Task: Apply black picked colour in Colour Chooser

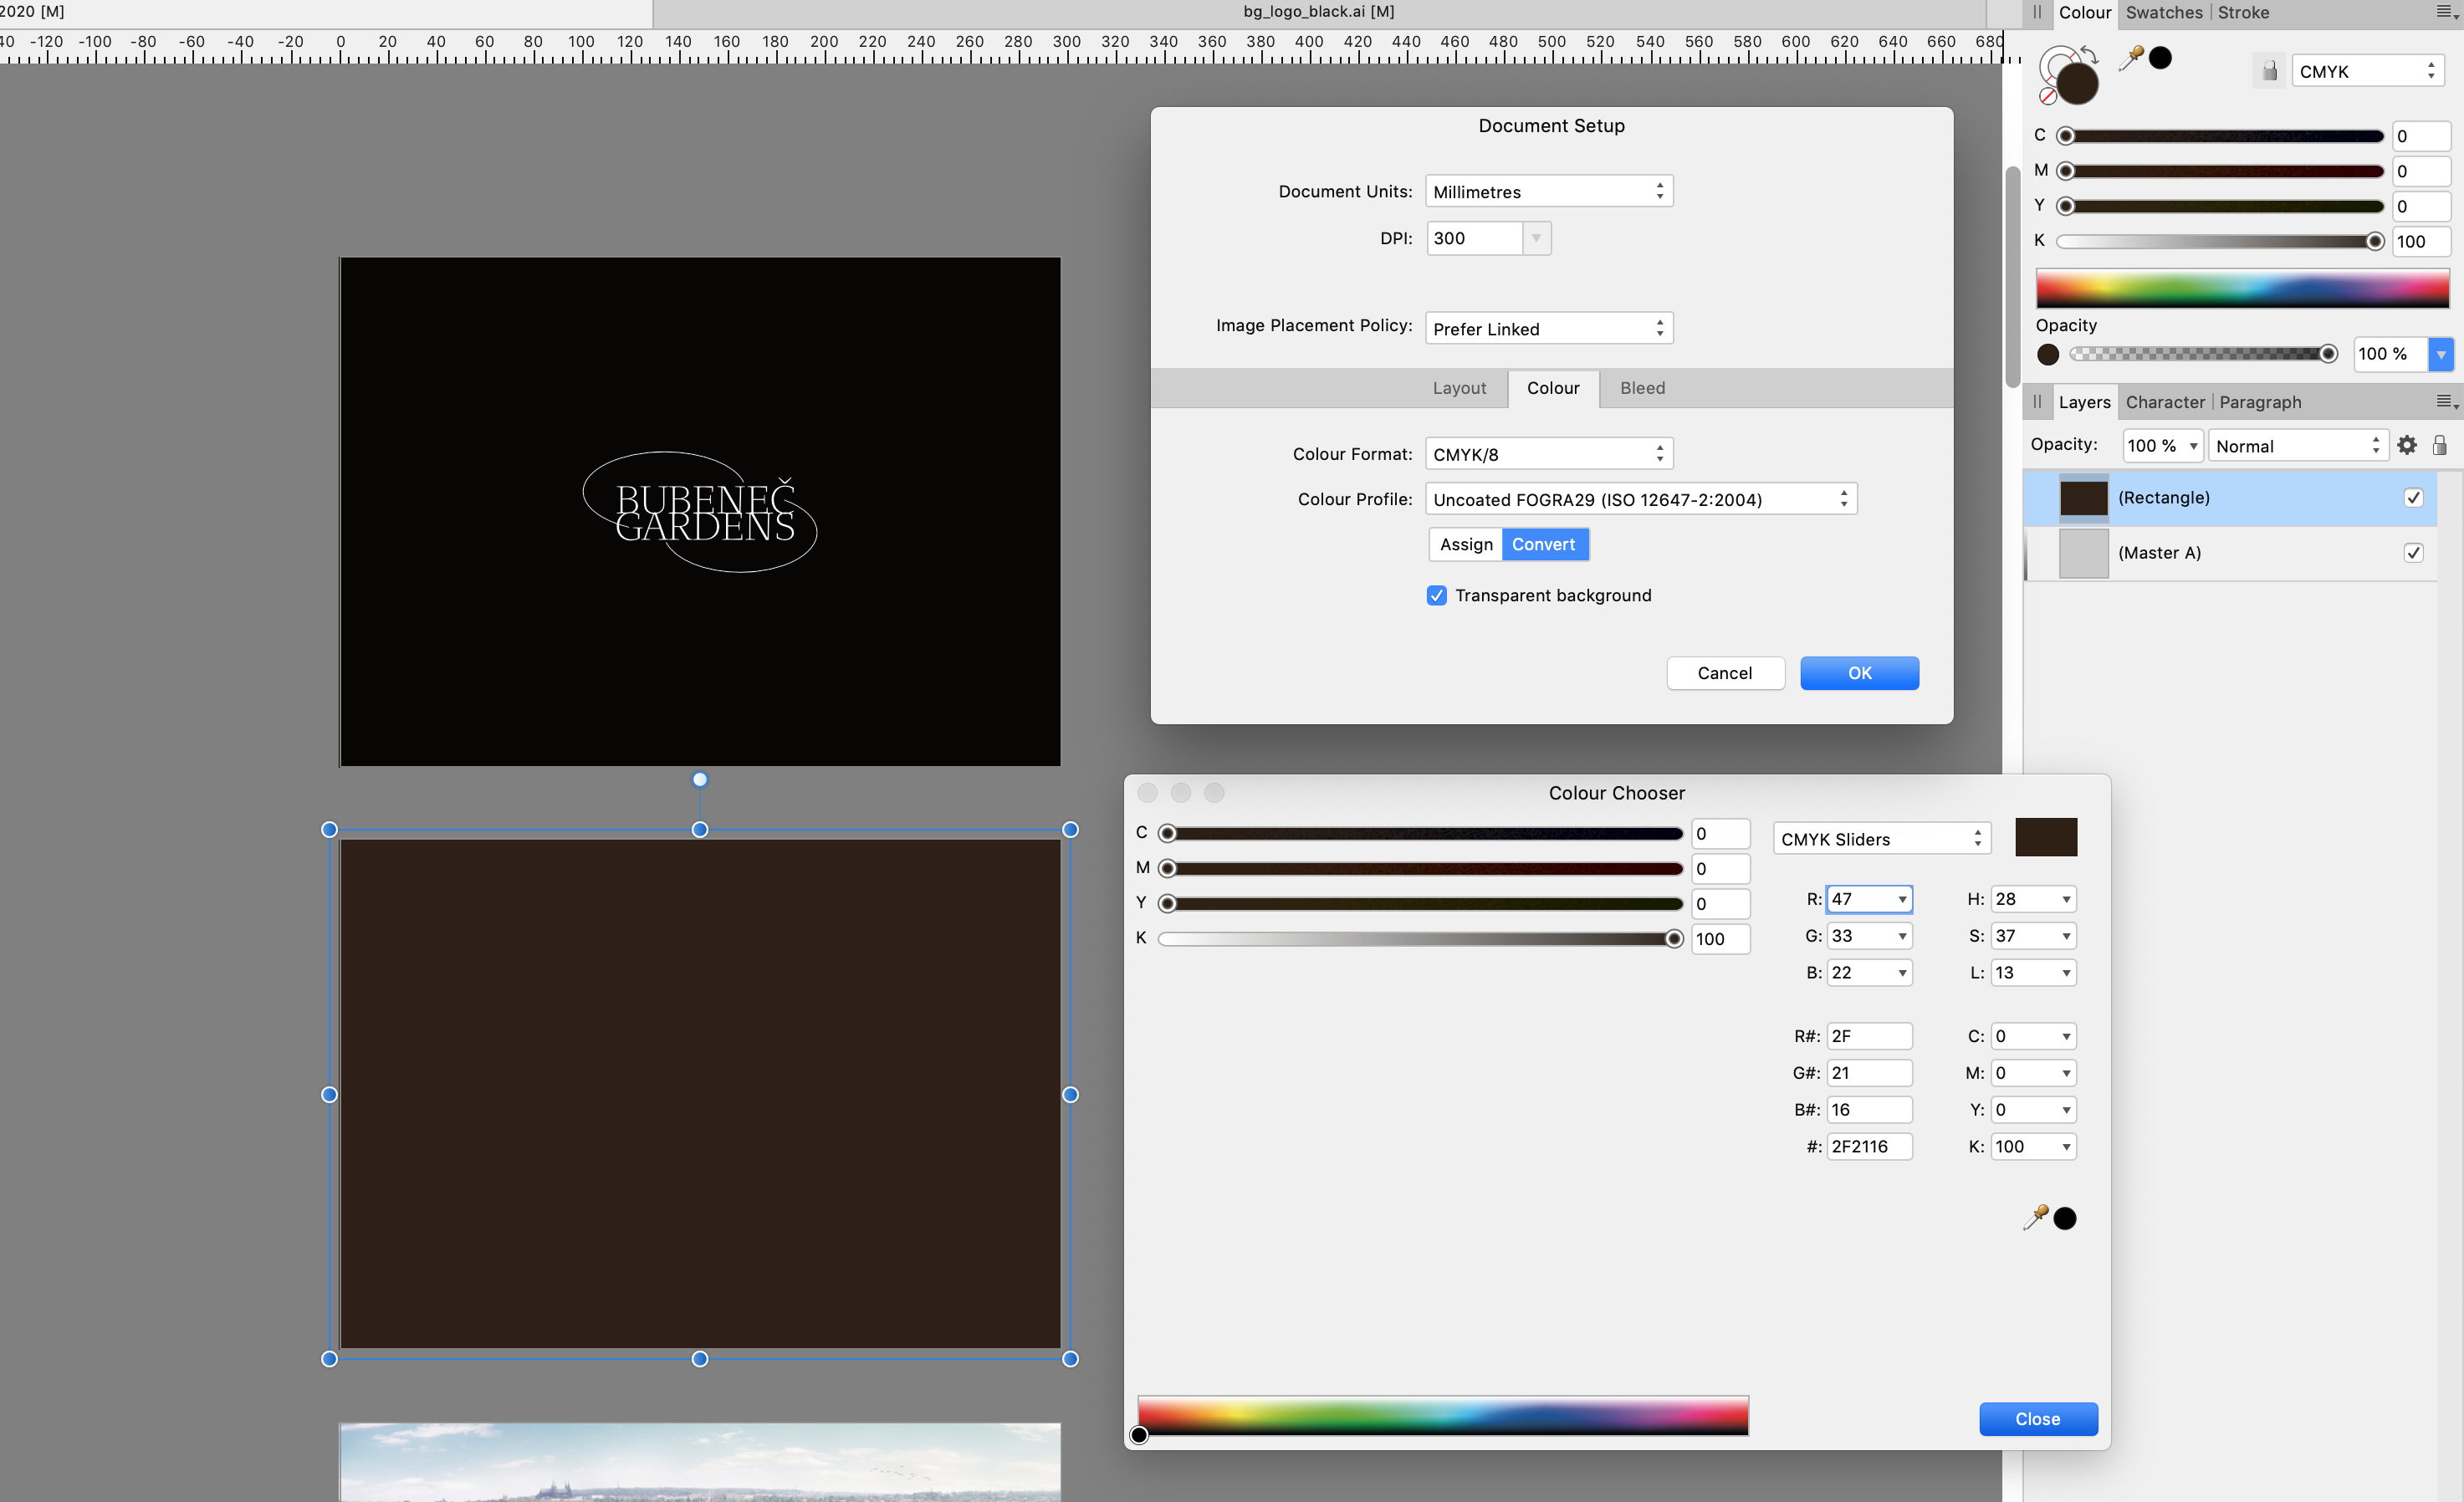Action: (x=2065, y=1218)
